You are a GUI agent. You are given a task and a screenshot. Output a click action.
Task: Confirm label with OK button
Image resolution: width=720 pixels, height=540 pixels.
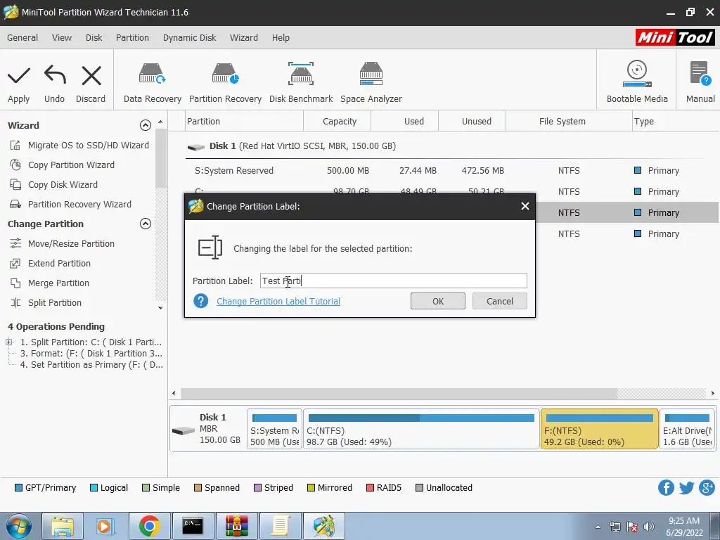pos(438,301)
